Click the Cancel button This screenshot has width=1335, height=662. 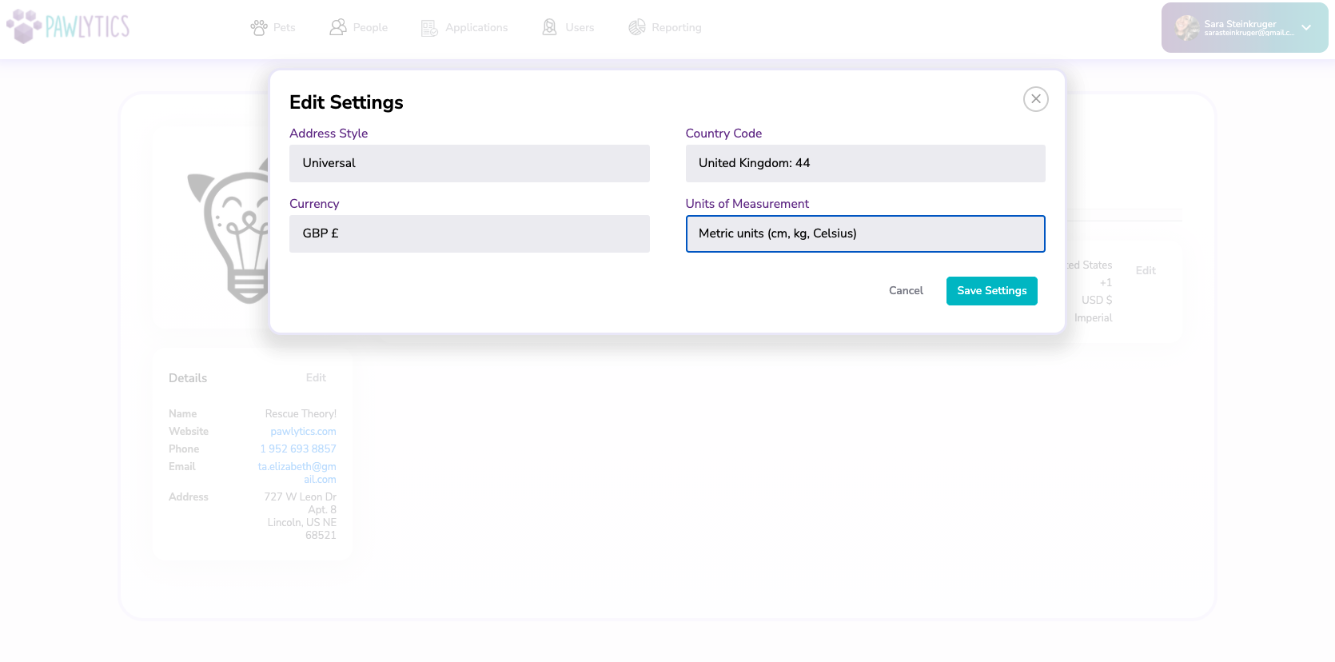pyautogui.click(x=906, y=291)
